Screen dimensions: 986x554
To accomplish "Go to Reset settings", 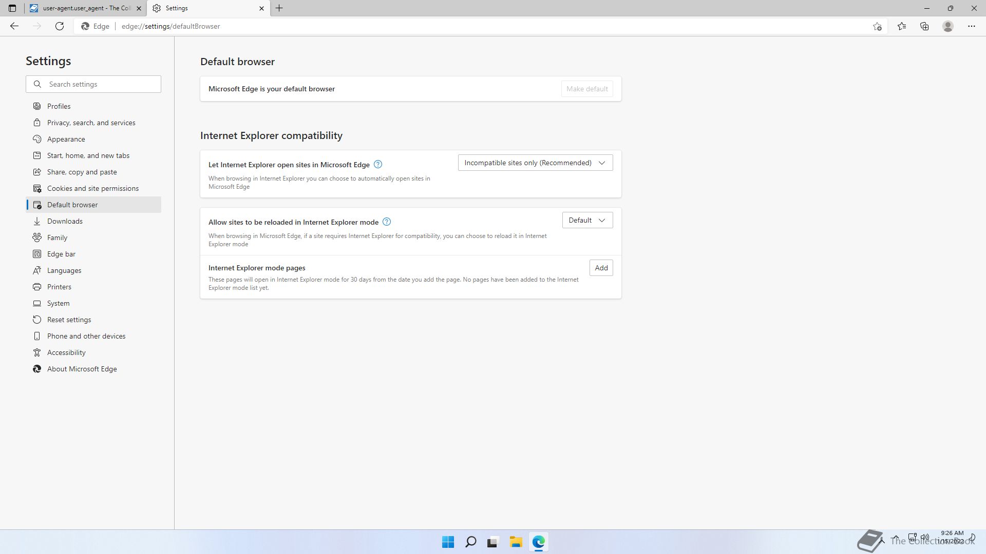I will (93, 320).
